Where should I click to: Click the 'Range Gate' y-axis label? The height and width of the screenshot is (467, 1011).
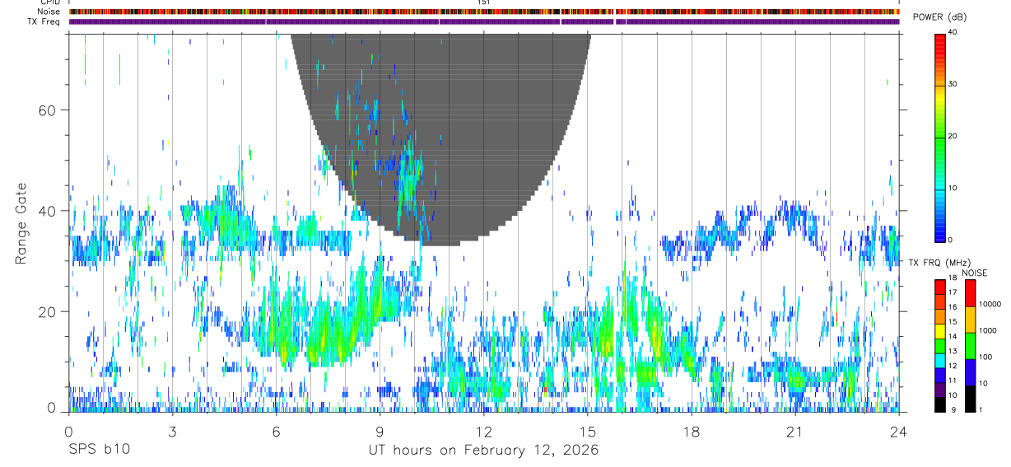pos(20,222)
